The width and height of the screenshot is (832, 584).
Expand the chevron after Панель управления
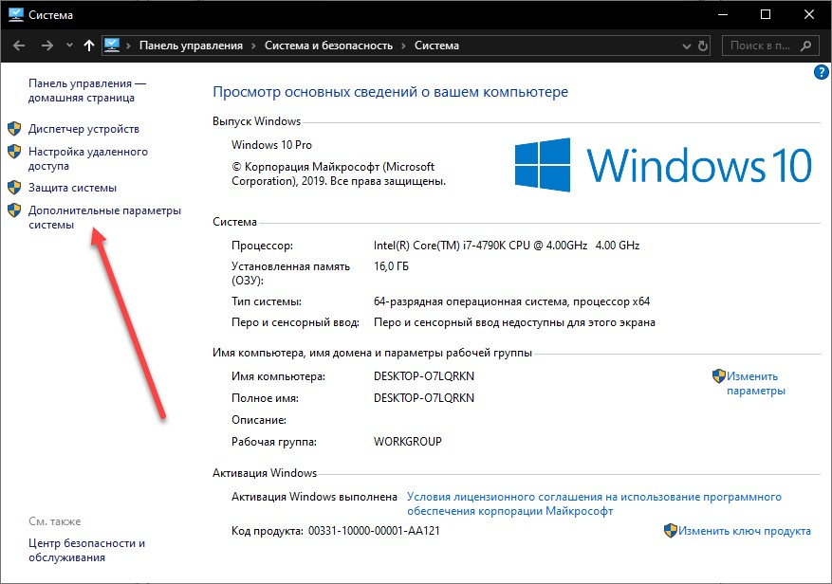[253, 46]
